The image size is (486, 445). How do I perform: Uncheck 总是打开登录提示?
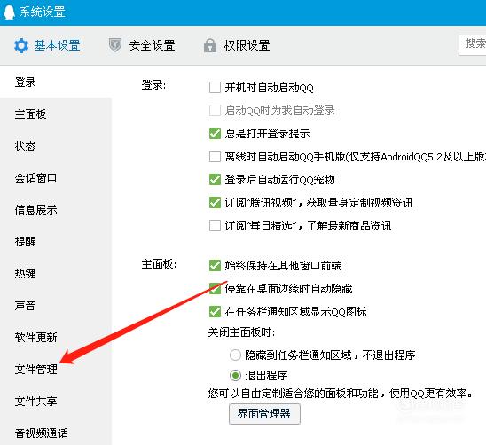click(215, 134)
